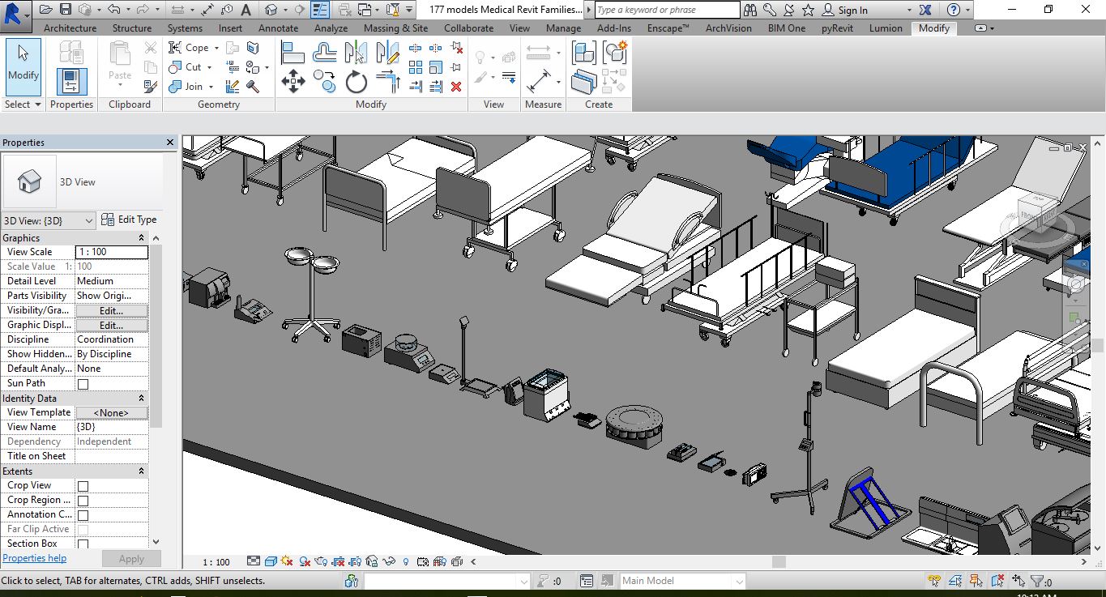Click the Properties palette icon
1106x597 pixels.
(x=71, y=81)
